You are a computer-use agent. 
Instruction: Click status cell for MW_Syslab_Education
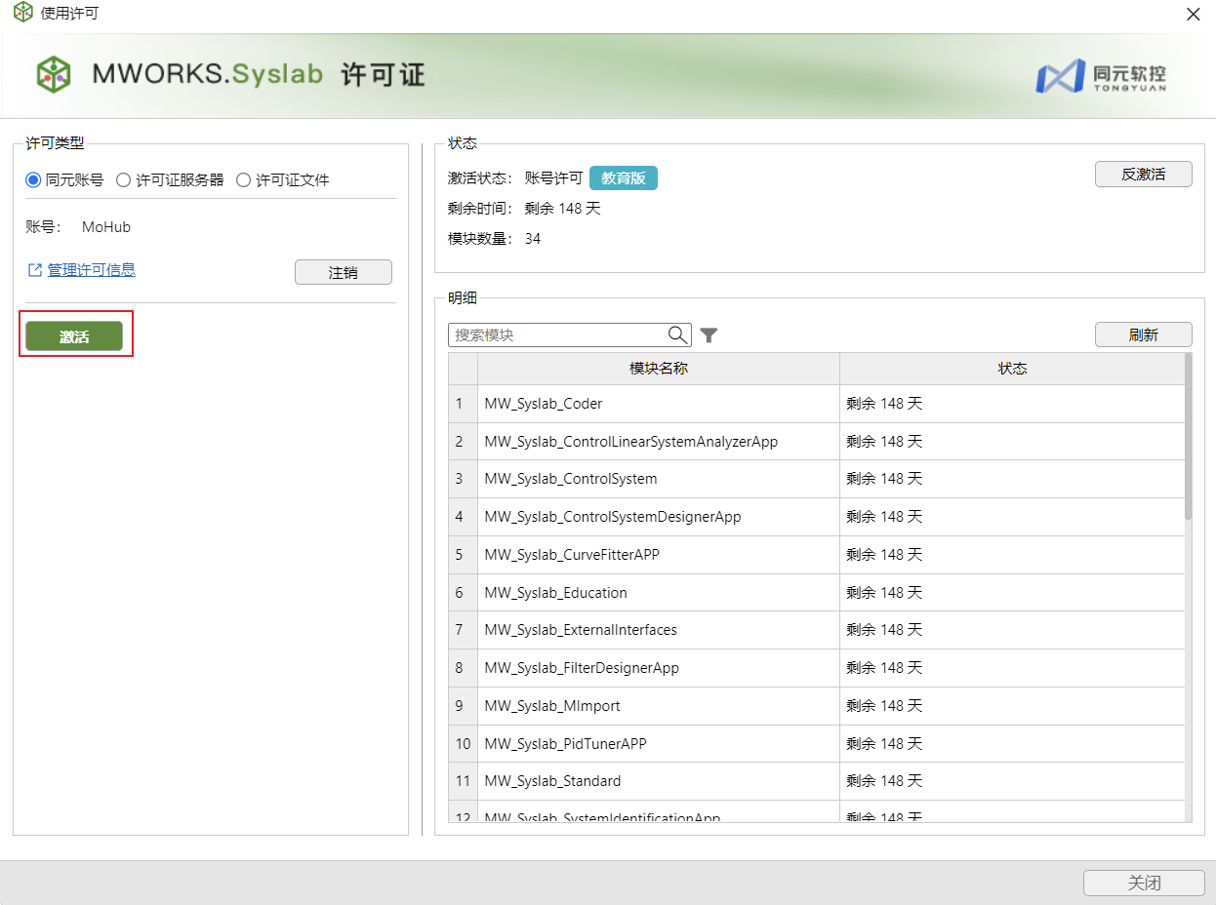(1012, 593)
